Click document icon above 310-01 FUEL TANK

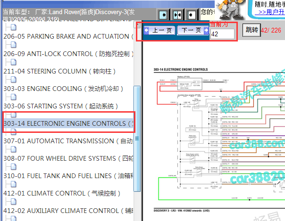tap(14, 166)
